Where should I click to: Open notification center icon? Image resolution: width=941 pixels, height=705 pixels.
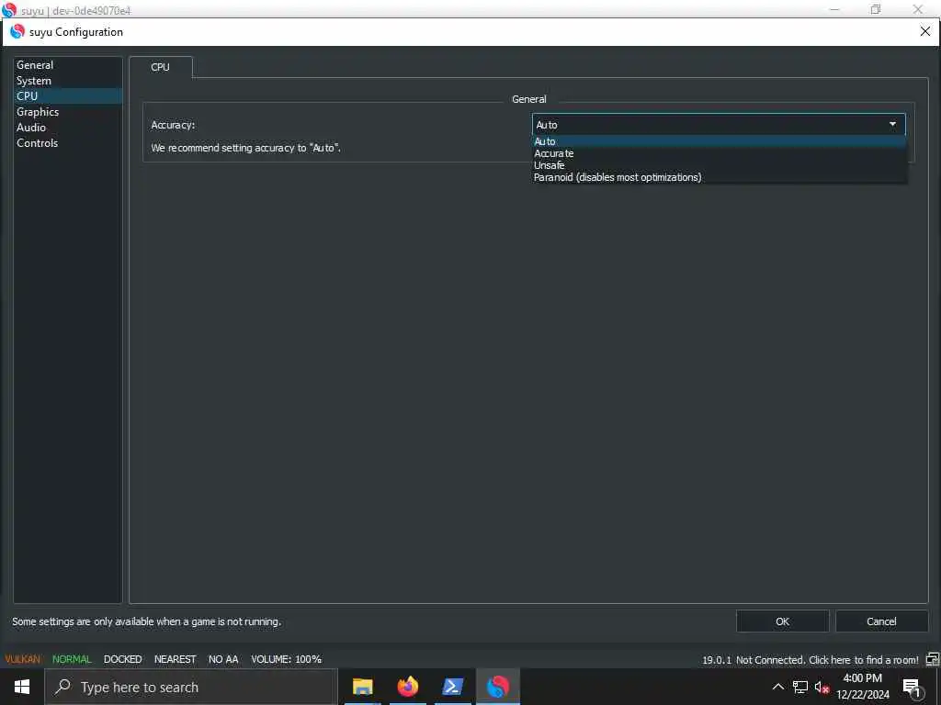tap(912, 688)
